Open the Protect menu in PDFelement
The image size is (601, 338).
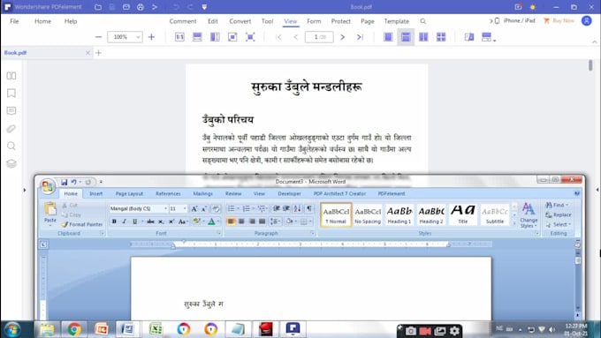click(x=341, y=21)
